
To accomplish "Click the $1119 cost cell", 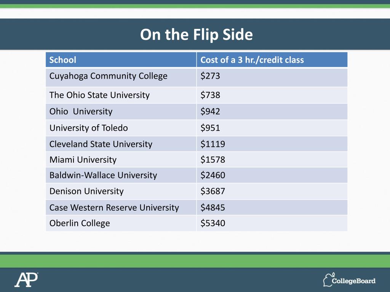I will [x=213, y=144].
